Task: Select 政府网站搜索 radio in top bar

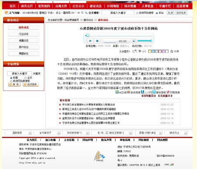Action: pyautogui.click(x=137, y=13)
